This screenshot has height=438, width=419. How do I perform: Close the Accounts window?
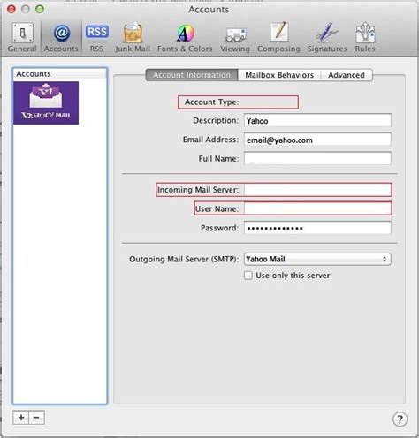click(11, 10)
